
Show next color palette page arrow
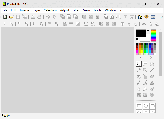(x=151, y=58)
